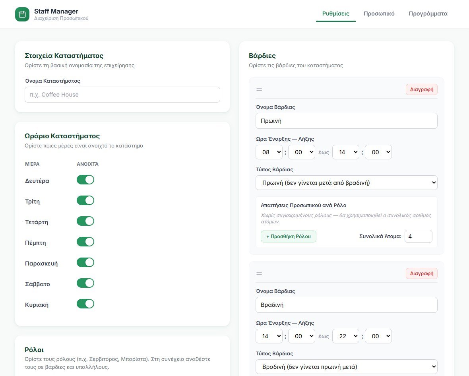Disable the Κυριακή open switch
Screen dimensions: 469x376
point(85,304)
